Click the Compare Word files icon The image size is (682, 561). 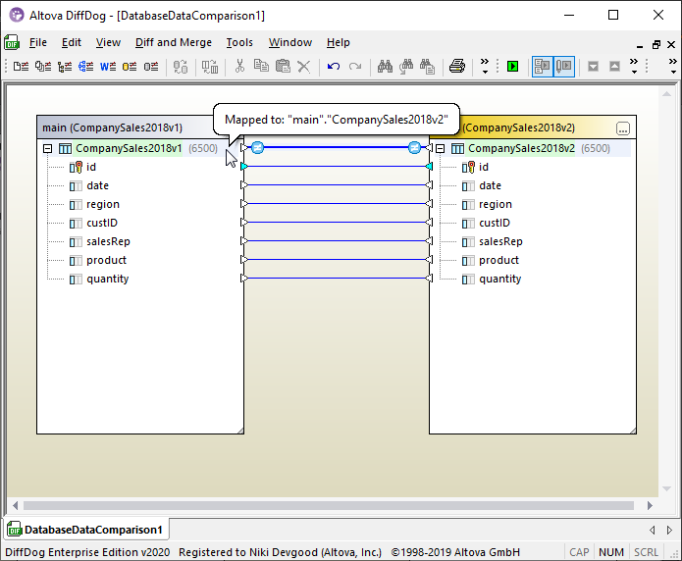[x=107, y=67]
